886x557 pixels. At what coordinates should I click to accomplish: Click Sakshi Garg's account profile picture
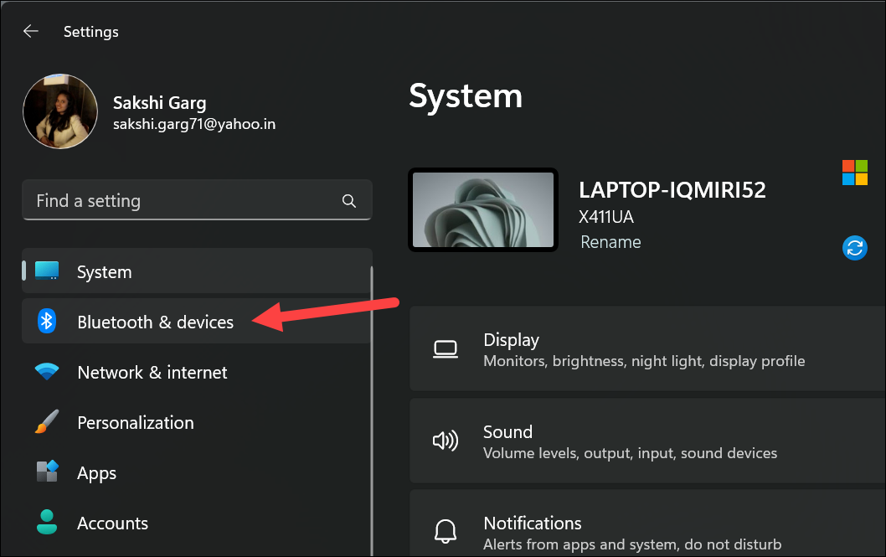tap(60, 111)
